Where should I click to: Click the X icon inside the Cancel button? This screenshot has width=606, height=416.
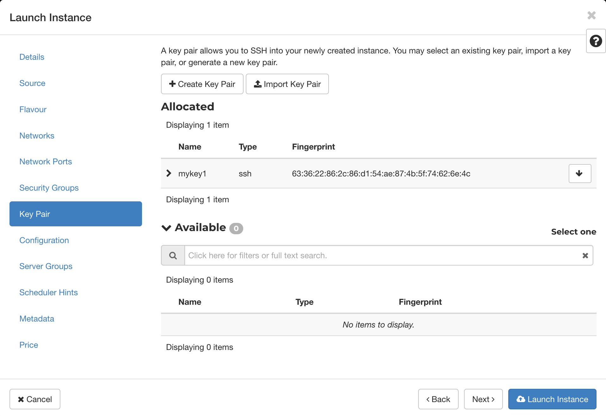(x=22, y=399)
